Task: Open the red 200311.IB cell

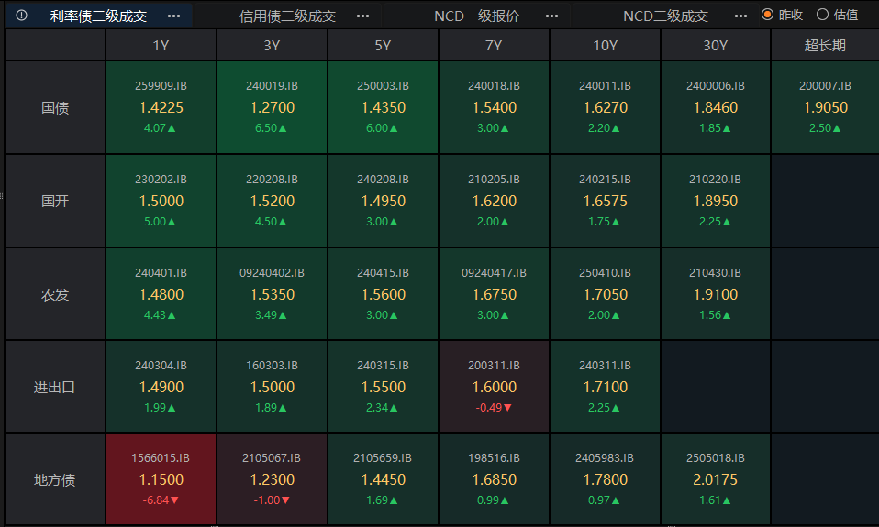Action: tap(494, 387)
